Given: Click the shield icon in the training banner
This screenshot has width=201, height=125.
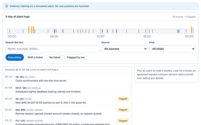Looking at the screenshot, I should 7,6.
